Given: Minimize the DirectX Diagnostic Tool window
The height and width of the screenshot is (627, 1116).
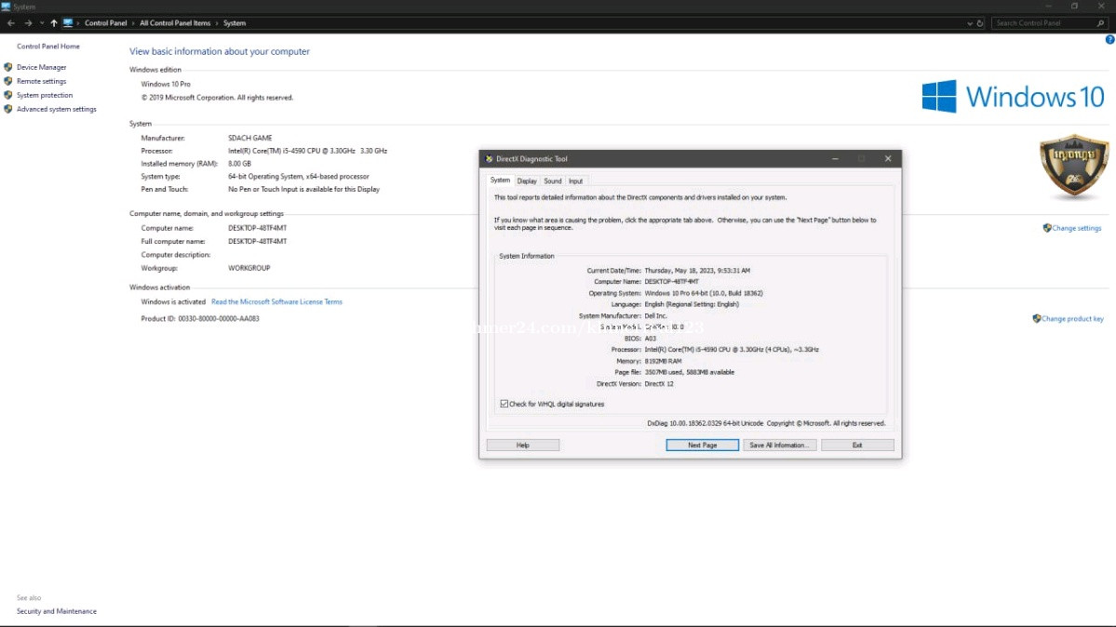Looking at the screenshot, I should (x=835, y=159).
